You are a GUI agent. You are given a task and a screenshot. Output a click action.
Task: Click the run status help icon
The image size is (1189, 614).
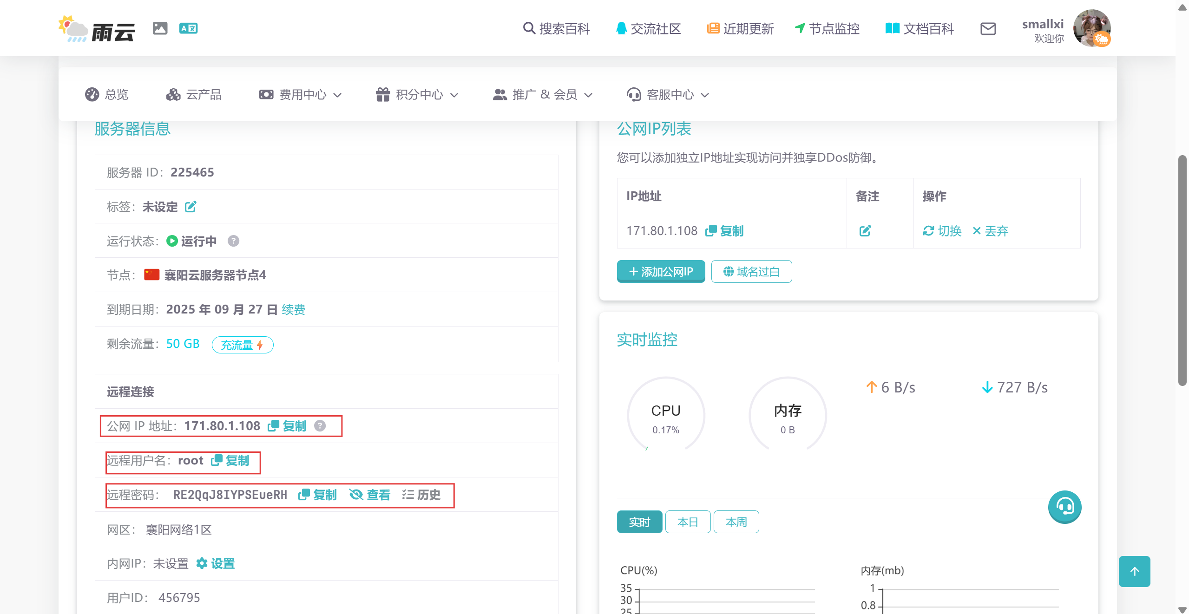tap(233, 241)
